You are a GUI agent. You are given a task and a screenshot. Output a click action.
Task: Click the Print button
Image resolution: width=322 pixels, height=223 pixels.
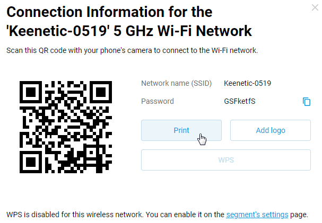point(181,130)
